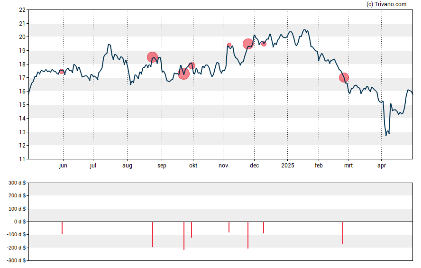Click the '-200 d.$' axis label
421x268 pixels.
17,248
